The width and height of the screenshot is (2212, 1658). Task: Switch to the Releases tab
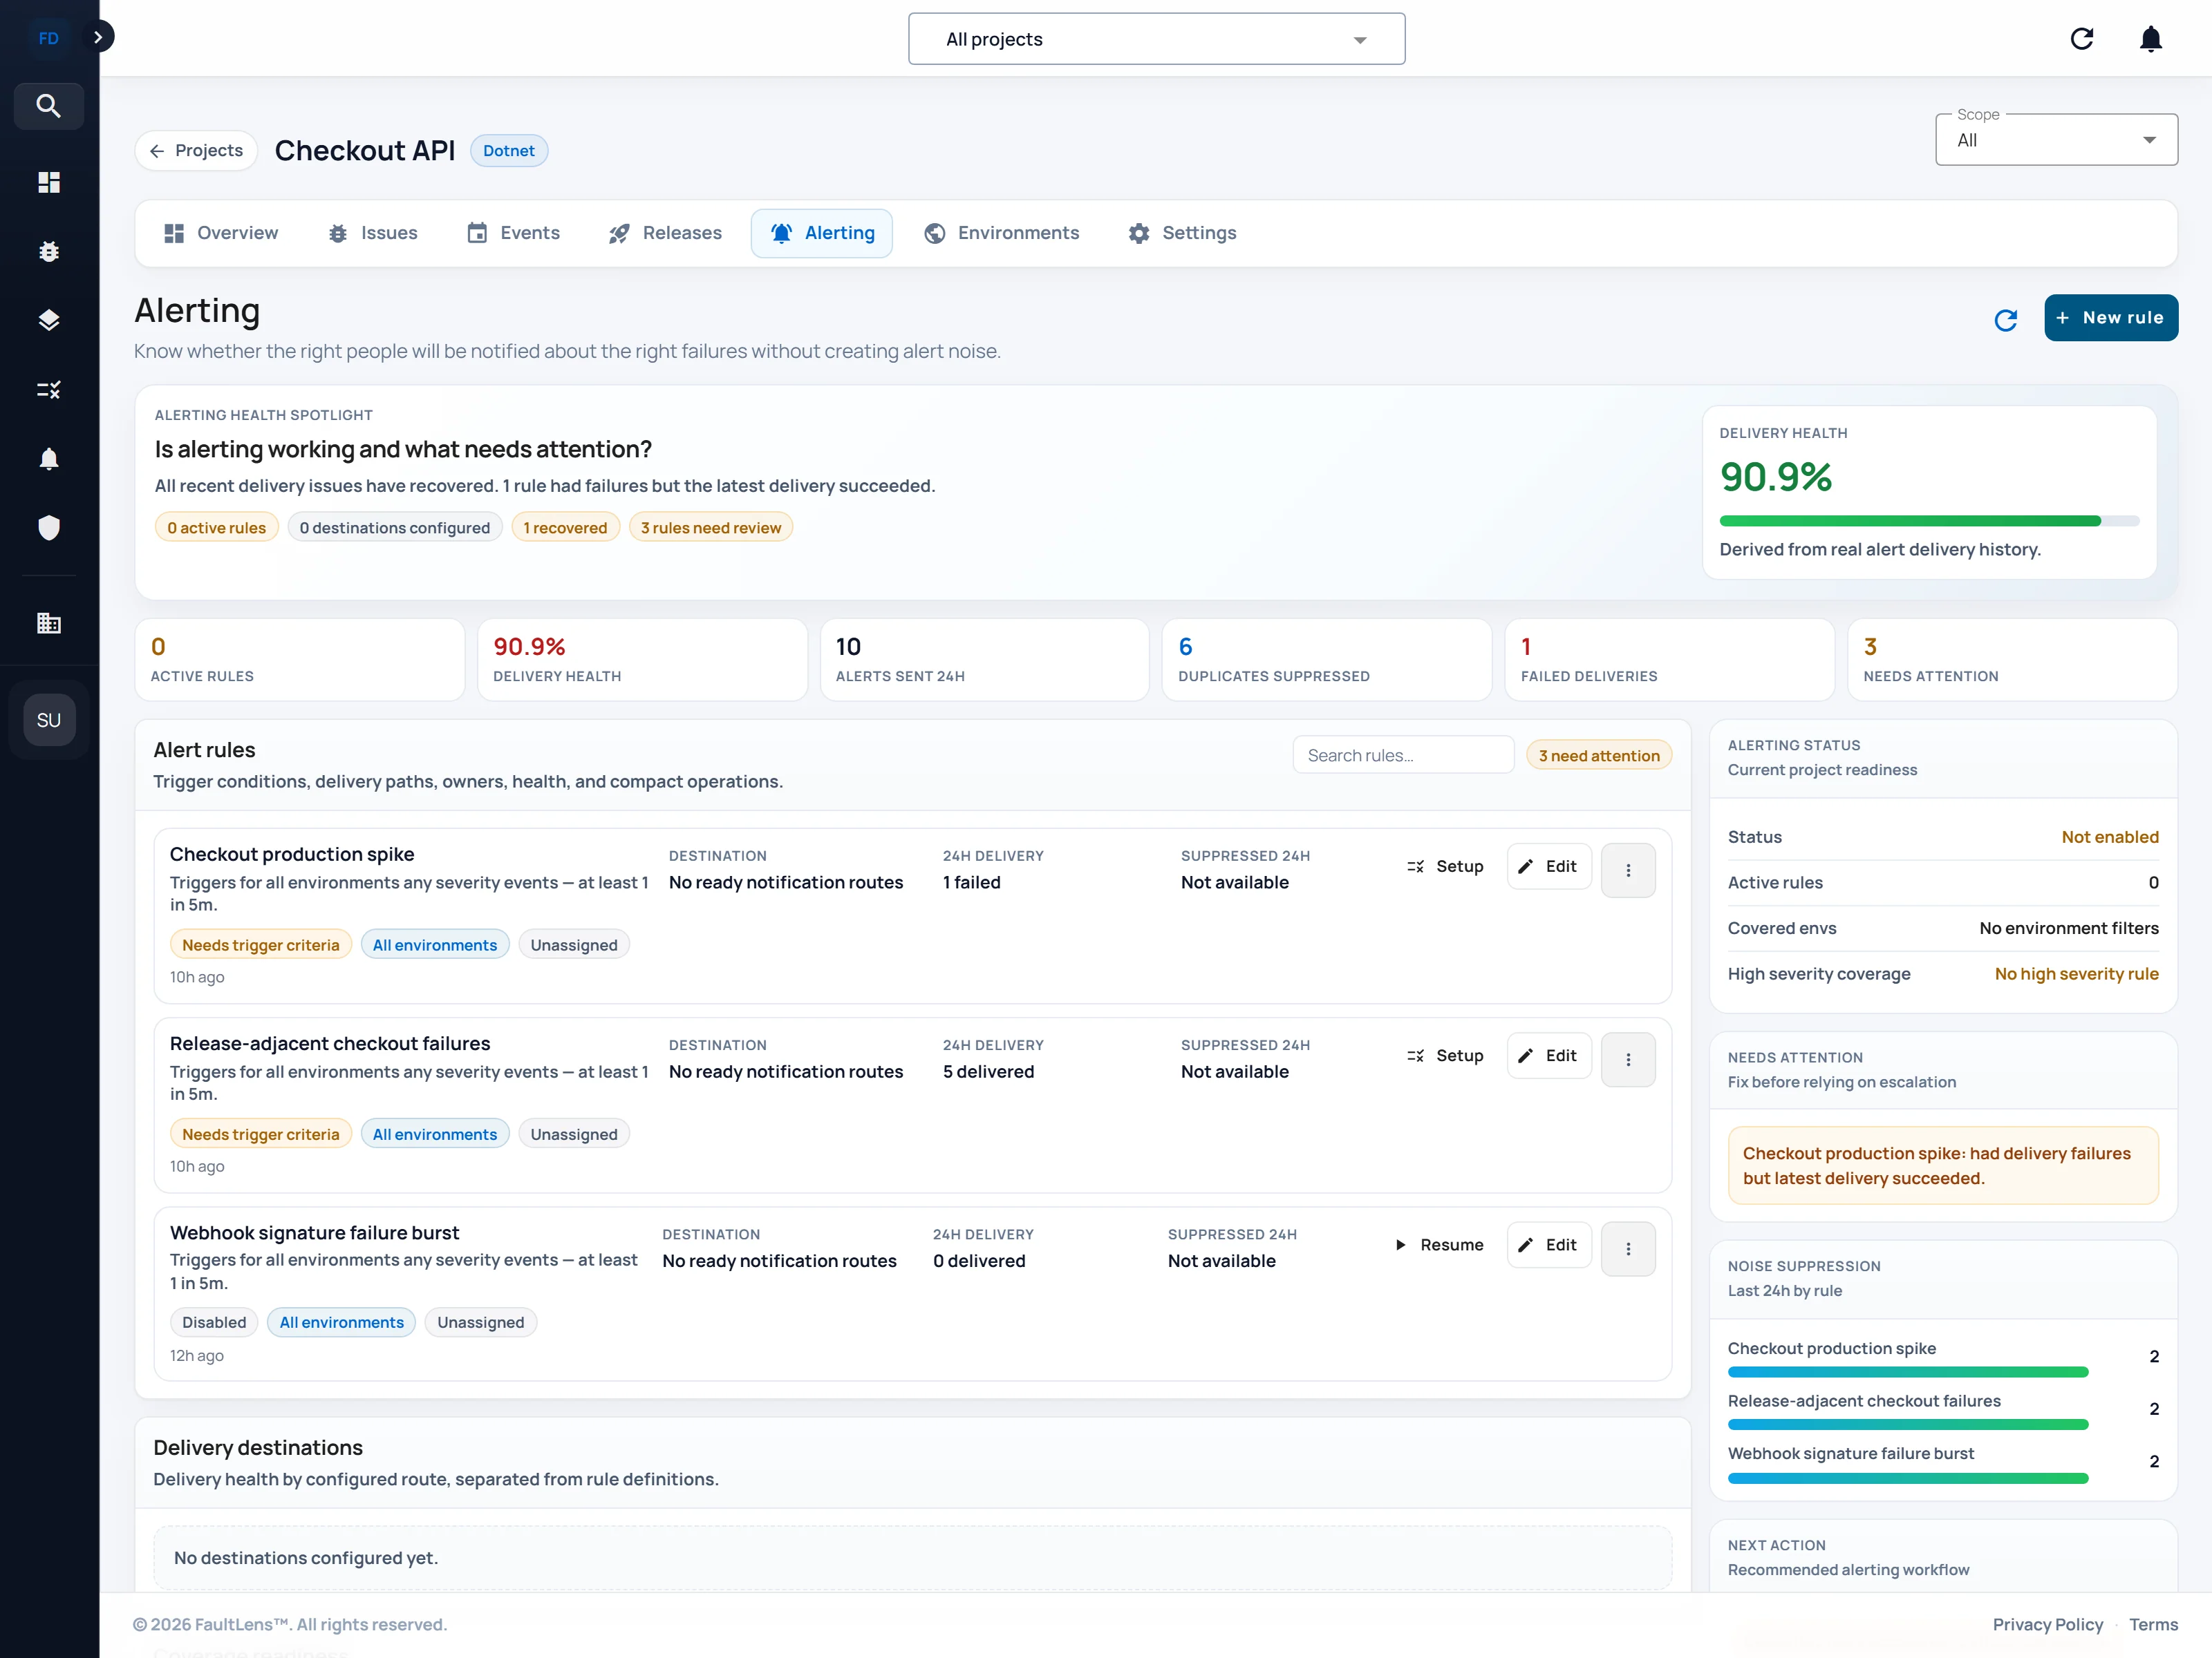pyautogui.click(x=665, y=233)
